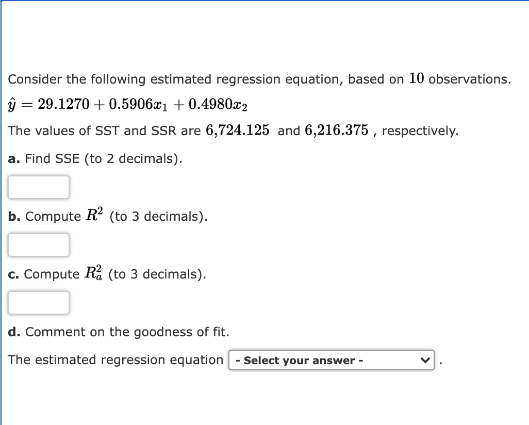Click the period after the dropdown
This screenshot has height=425, width=529.
[x=441, y=361]
